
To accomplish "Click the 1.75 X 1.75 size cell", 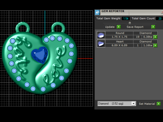I will (x=119, y=37).
